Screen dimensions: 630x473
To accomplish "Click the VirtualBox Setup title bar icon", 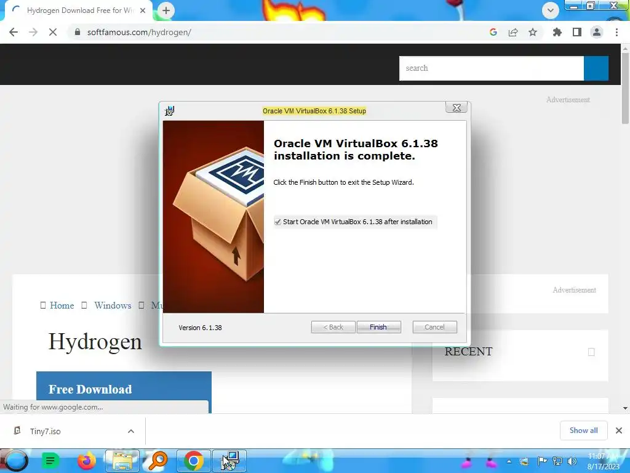I will 170,111.
